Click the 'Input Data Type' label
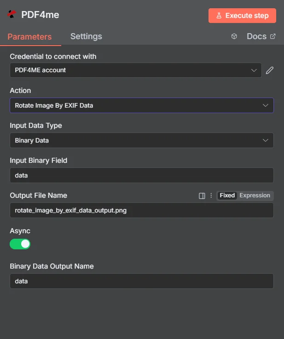 [36, 126]
